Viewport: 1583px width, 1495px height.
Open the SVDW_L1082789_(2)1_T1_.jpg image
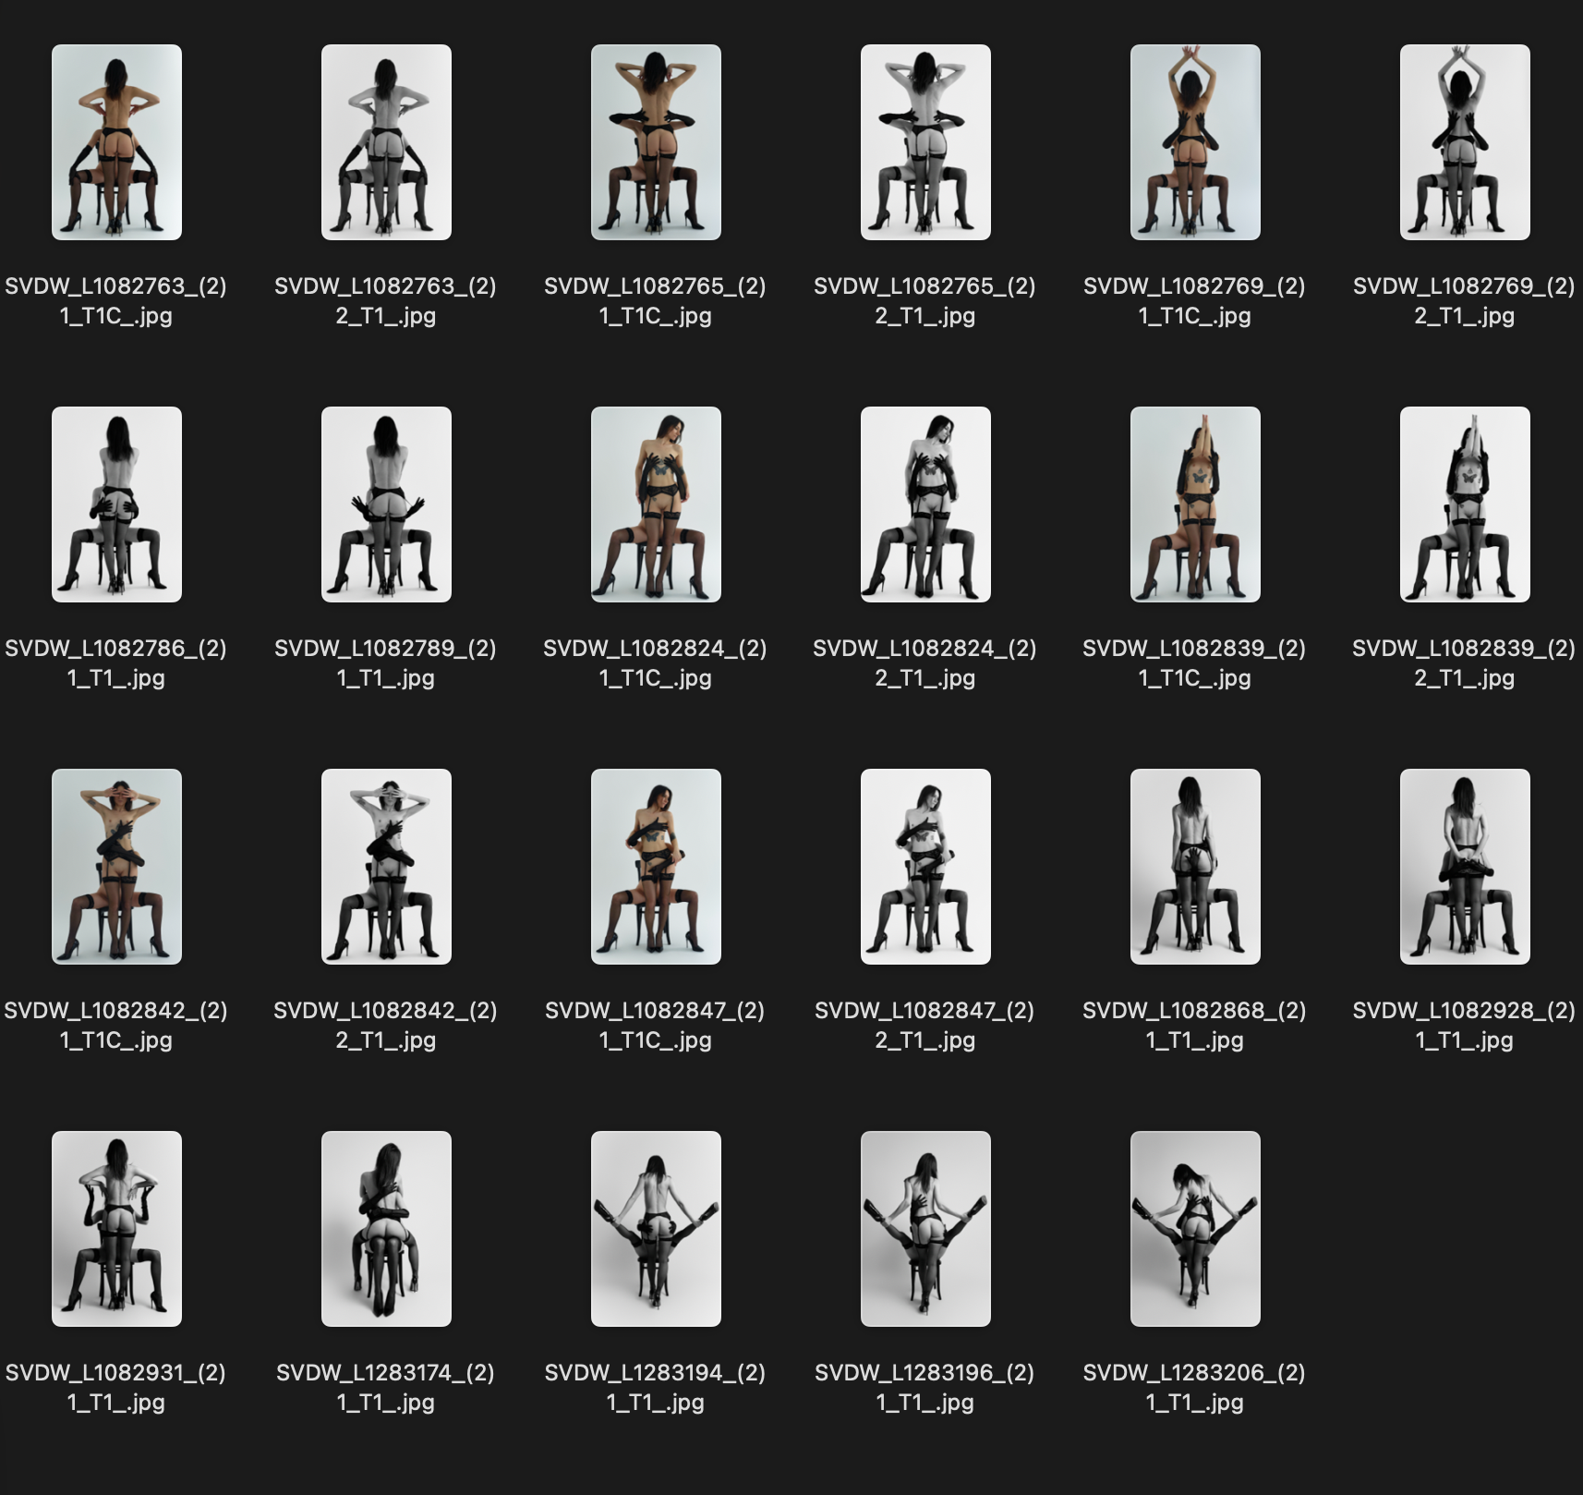pos(385,504)
